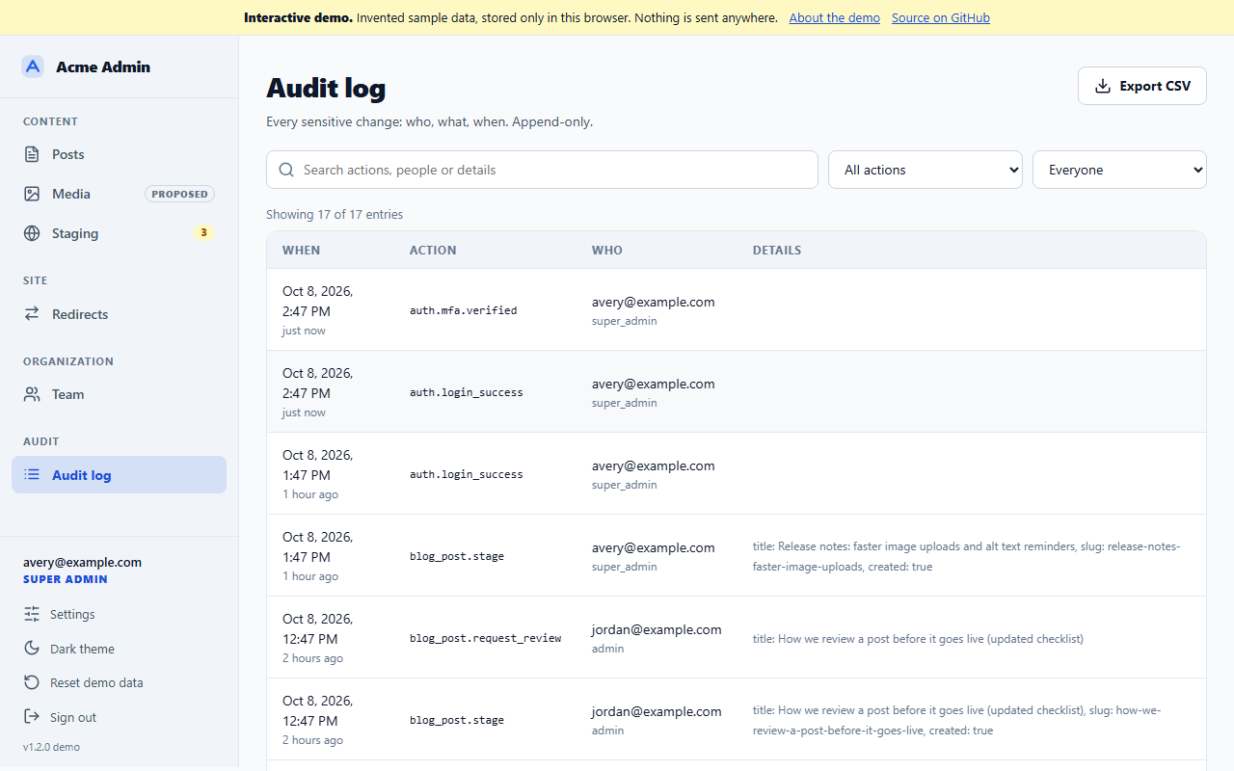Click the PROPOSED badge next to Media
Viewport: 1234px width, 771px height.
click(179, 194)
